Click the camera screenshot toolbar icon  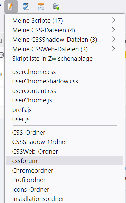(x=56, y=7)
